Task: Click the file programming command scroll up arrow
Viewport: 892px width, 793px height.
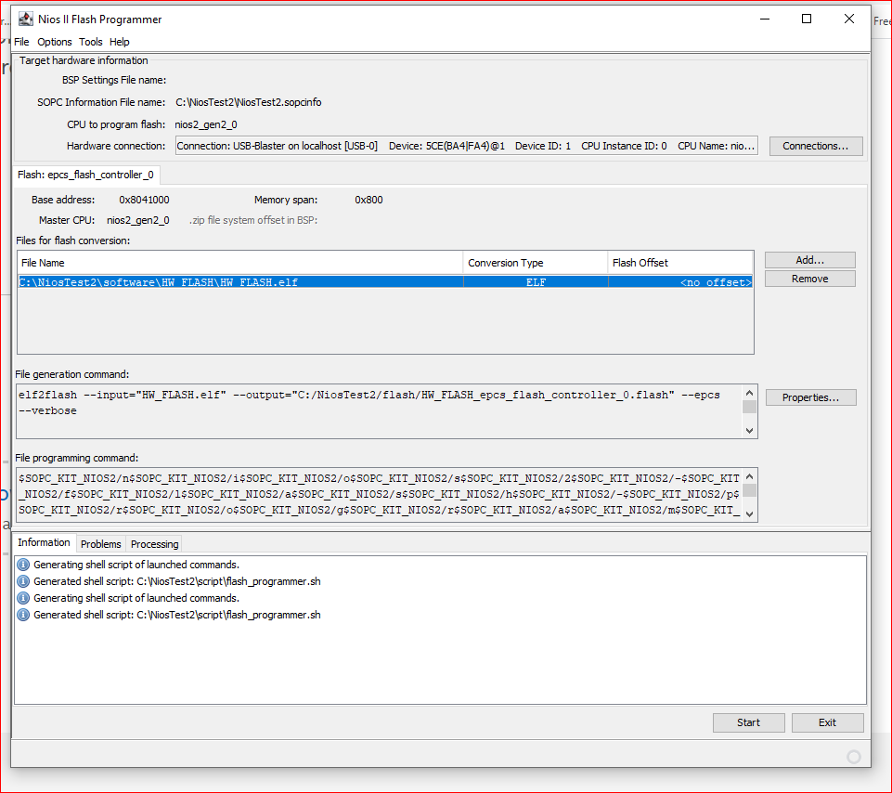Action: pos(749,476)
